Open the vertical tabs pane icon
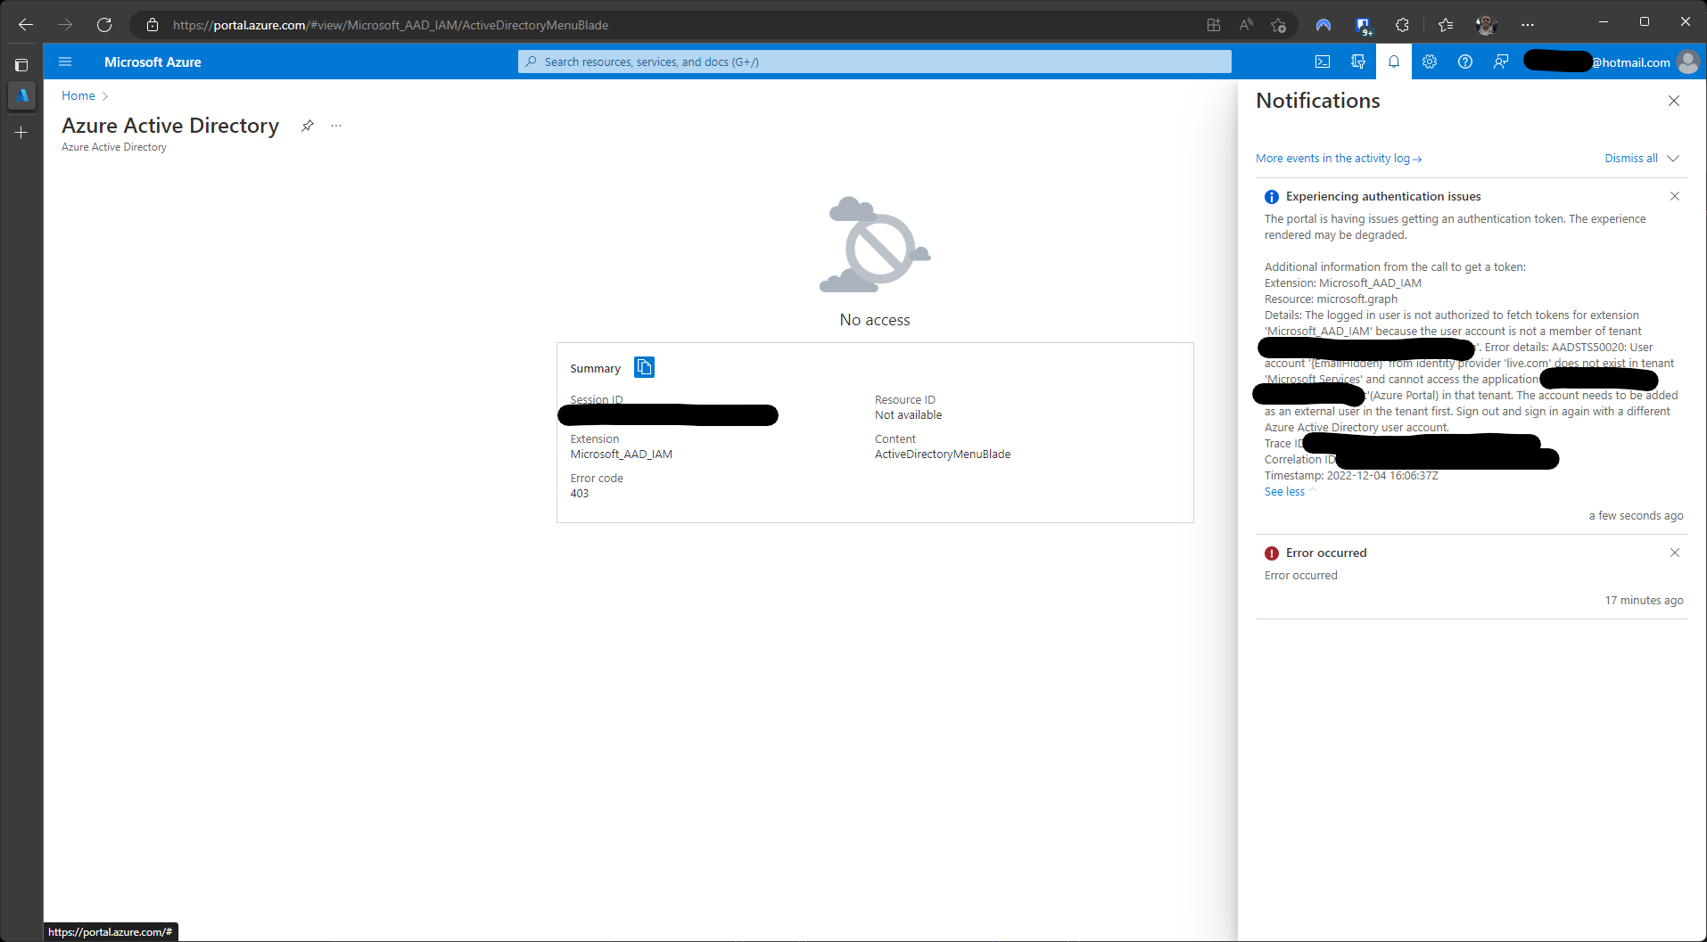Image resolution: width=1707 pixels, height=942 pixels. (21, 65)
